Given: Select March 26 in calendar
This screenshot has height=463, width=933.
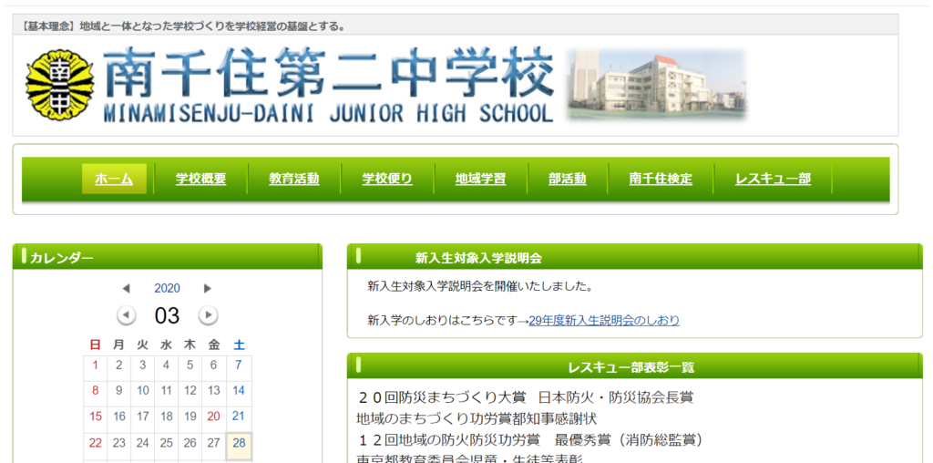Looking at the screenshot, I should (x=190, y=443).
